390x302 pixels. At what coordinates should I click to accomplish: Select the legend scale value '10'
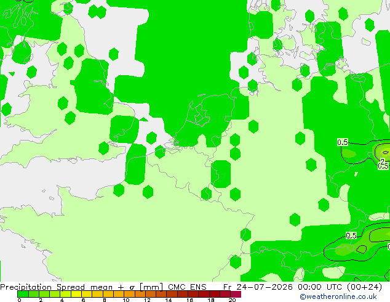click(x=126, y=300)
